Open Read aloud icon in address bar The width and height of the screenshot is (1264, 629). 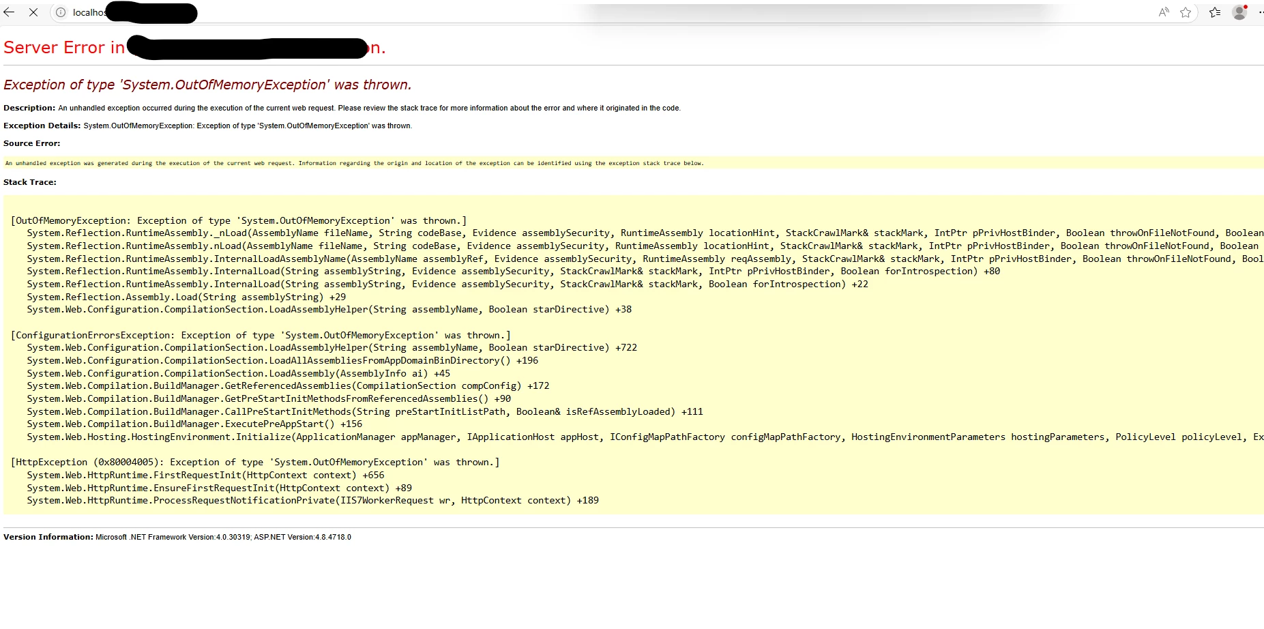[1164, 12]
